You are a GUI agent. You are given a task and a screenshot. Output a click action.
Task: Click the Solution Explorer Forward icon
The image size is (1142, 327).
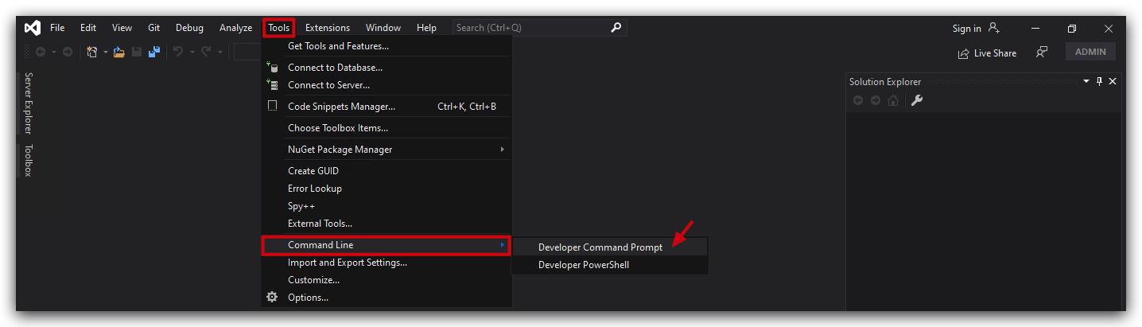[x=876, y=100]
